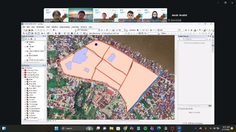
Task: Open the Geoprocessing menu
Action: pyautogui.click(x=65, y=27)
